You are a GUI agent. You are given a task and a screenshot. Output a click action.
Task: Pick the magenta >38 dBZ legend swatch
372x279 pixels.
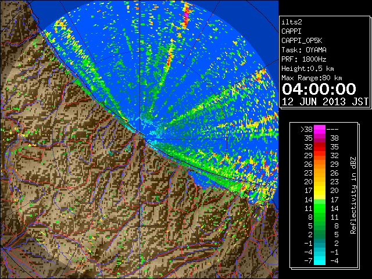320,130
